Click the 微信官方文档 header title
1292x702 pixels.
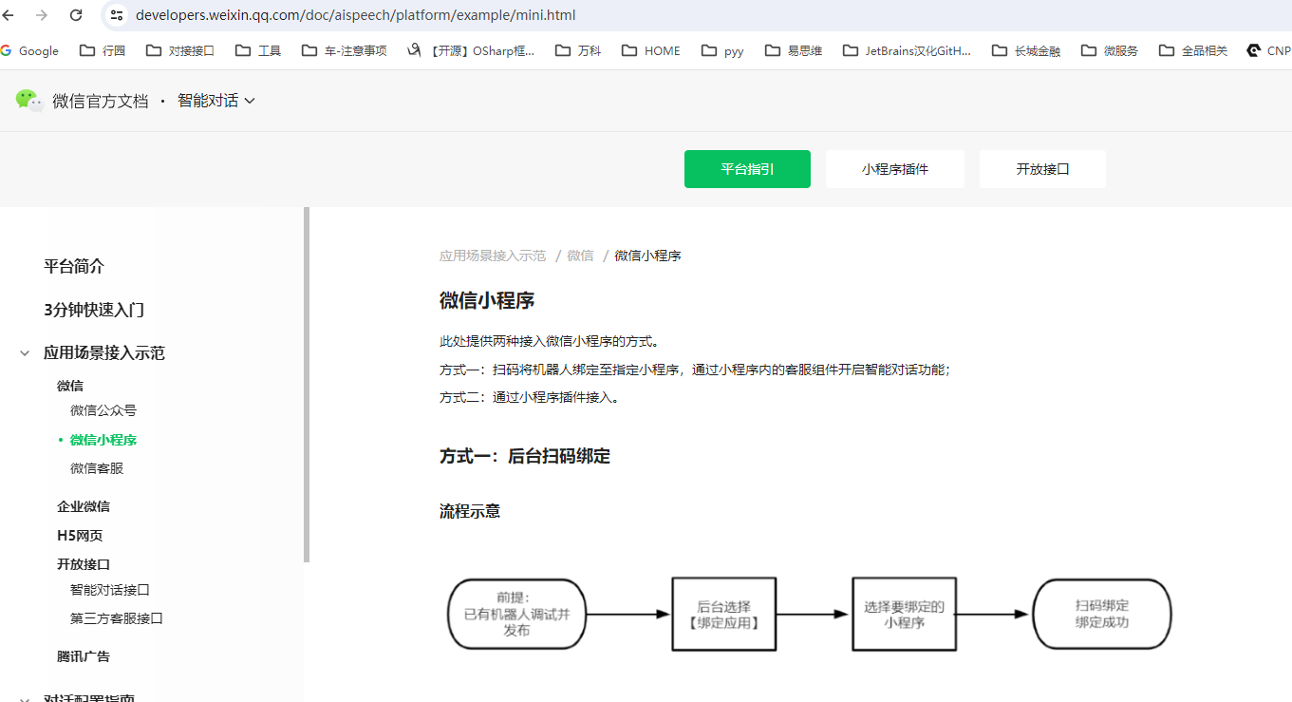[101, 101]
